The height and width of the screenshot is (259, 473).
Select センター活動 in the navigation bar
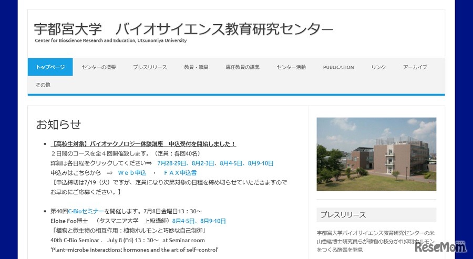point(291,67)
